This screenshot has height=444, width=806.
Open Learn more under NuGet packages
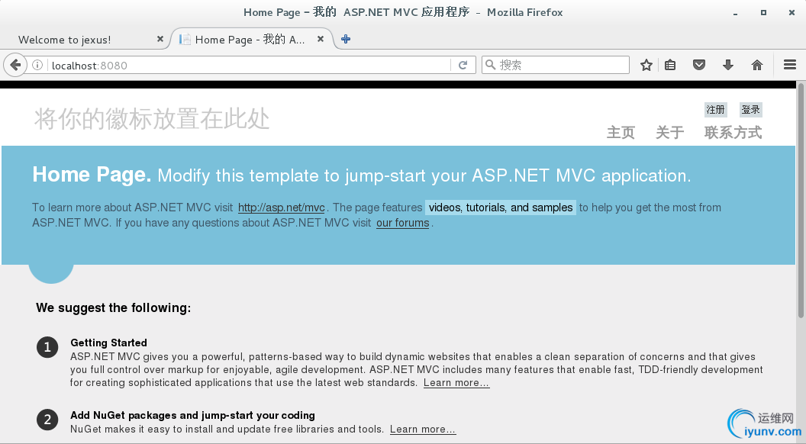[423, 429]
